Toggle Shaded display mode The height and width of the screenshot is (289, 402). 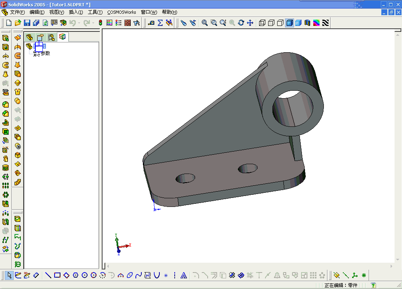pos(298,23)
